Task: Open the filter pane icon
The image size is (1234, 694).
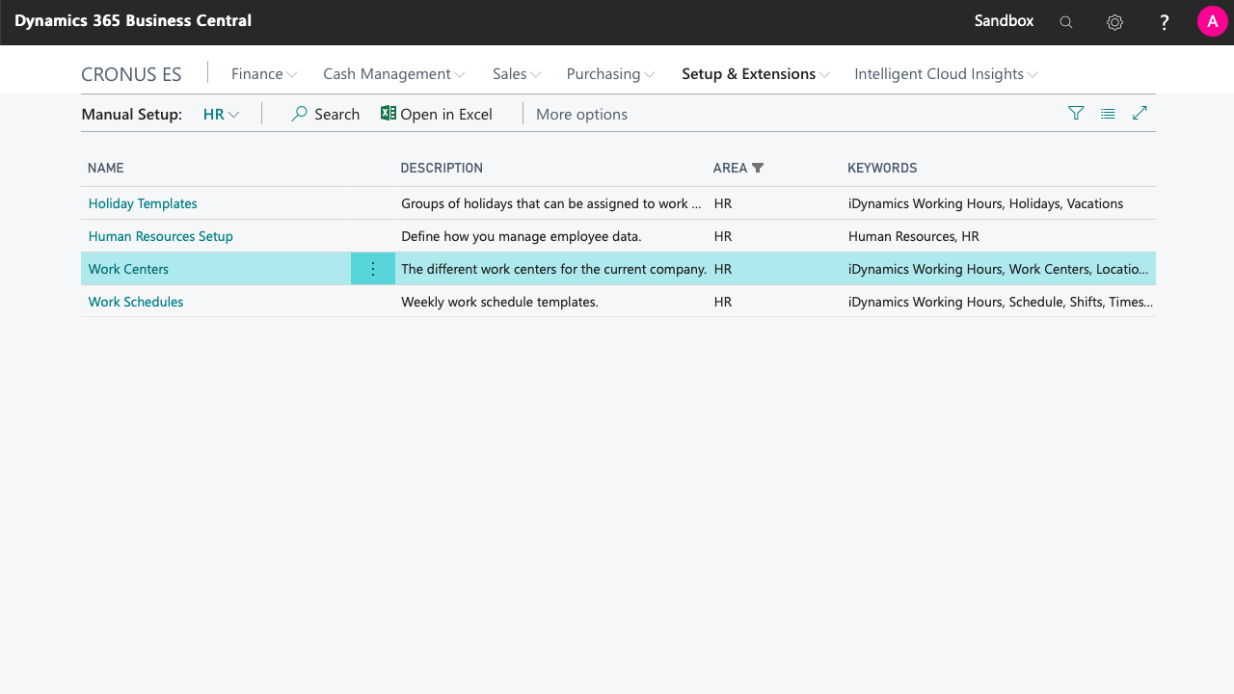Action: point(1076,113)
